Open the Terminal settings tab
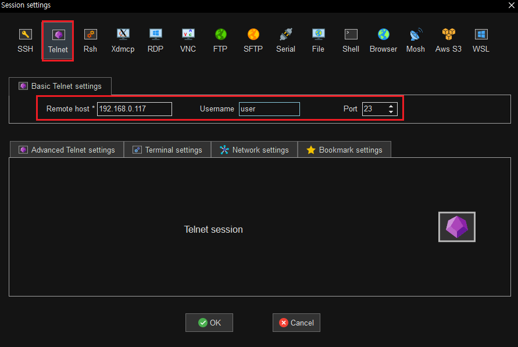This screenshot has width=518, height=347. (167, 150)
